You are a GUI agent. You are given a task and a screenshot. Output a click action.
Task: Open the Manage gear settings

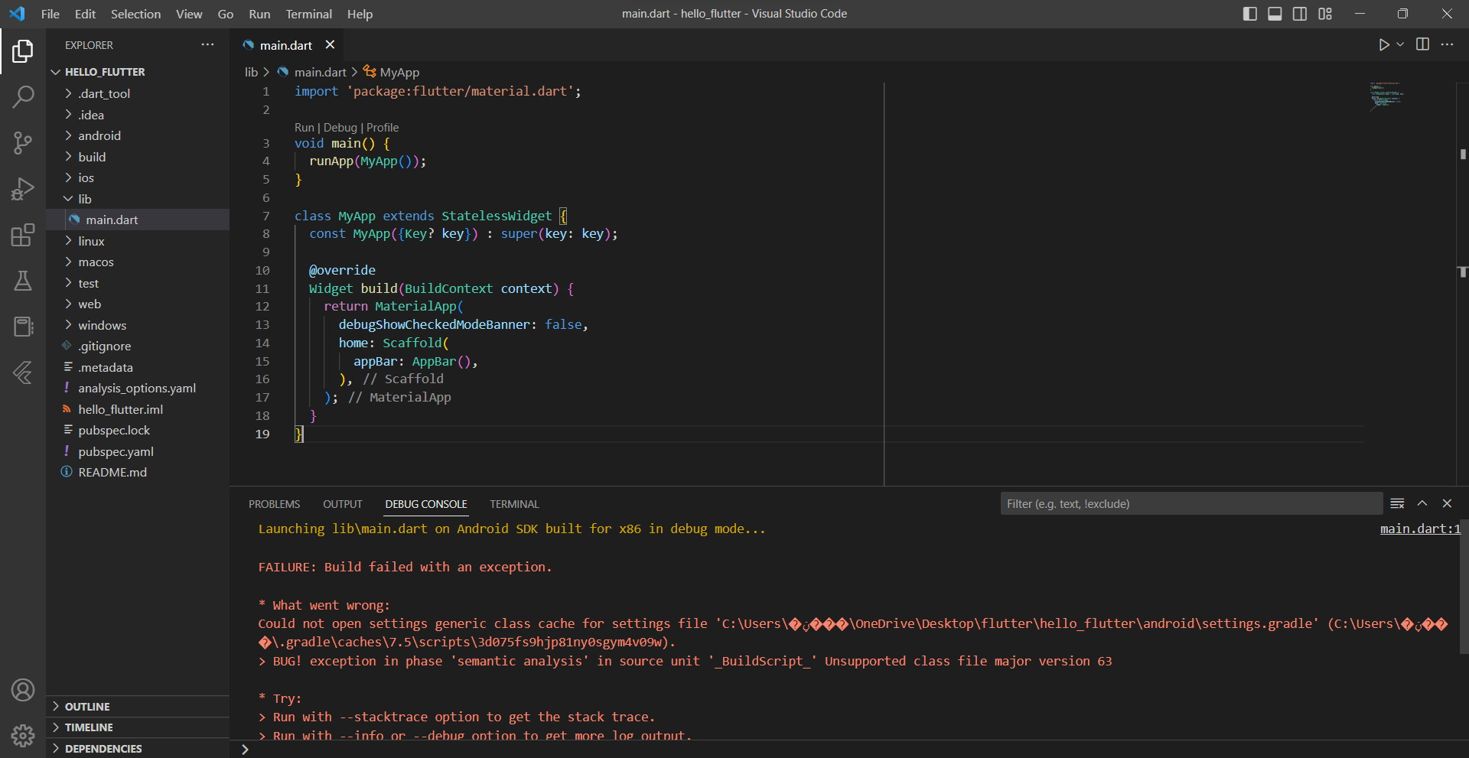tap(23, 736)
